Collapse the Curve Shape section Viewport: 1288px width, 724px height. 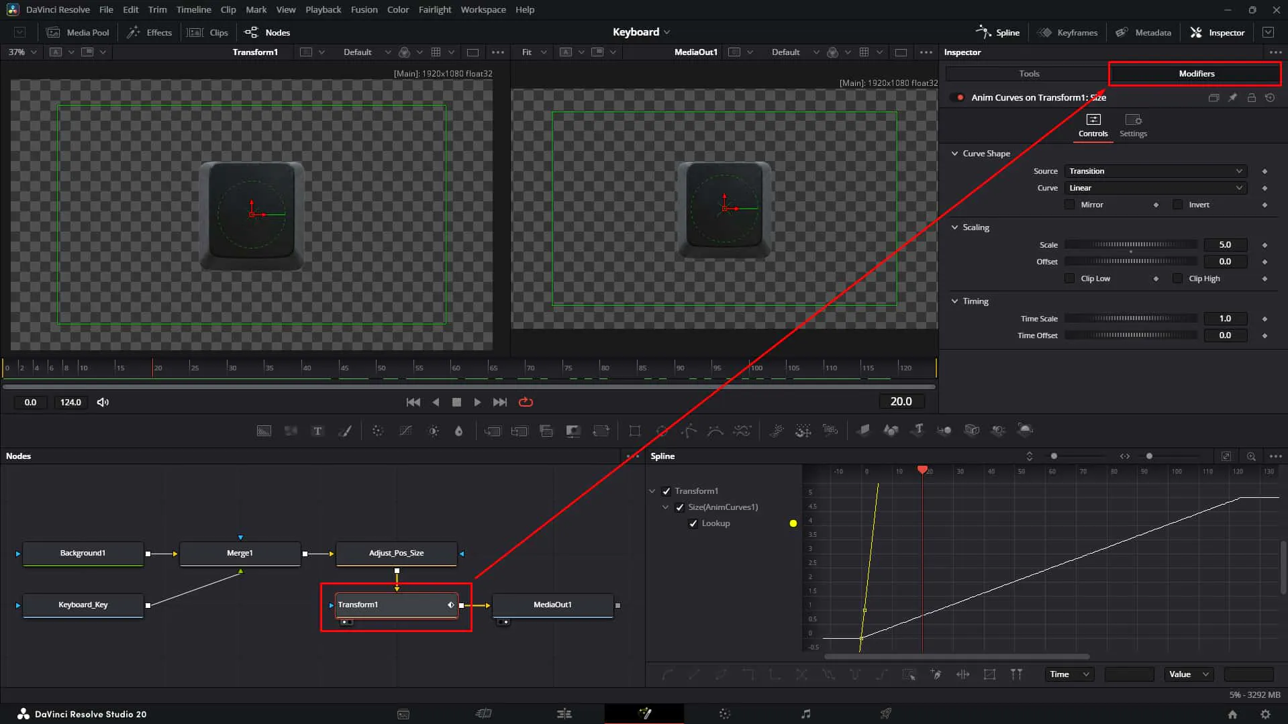pos(954,154)
